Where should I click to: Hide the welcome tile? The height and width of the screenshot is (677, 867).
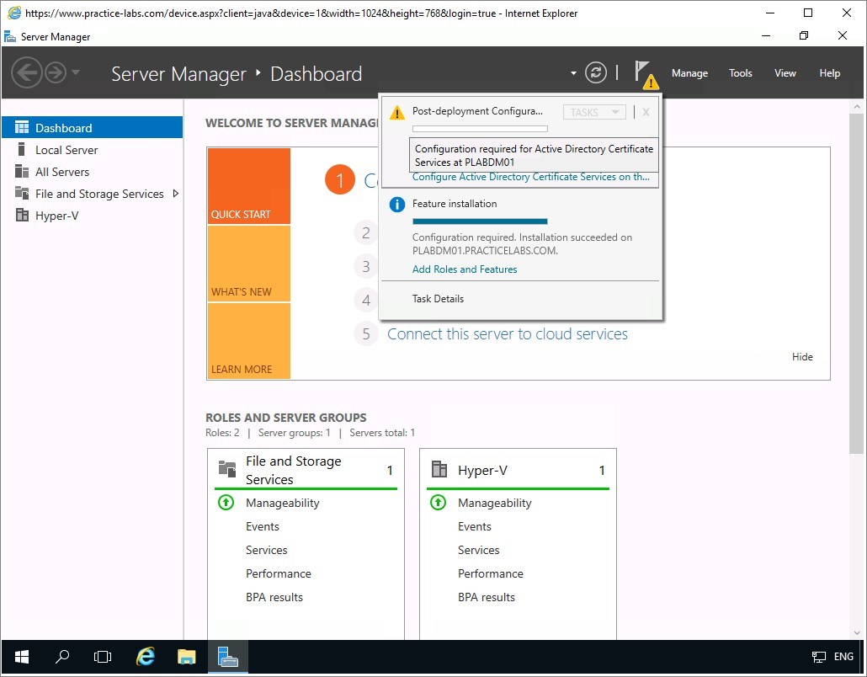(801, 357)
